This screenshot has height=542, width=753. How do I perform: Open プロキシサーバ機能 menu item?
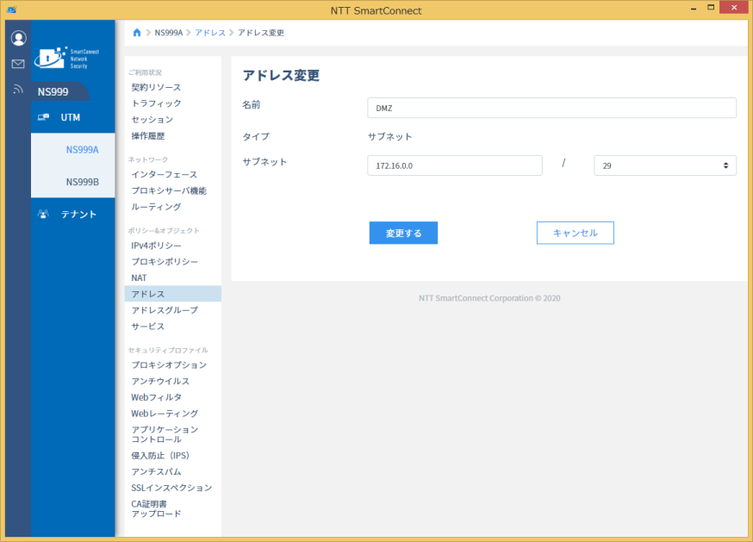(x=169, y=190)
